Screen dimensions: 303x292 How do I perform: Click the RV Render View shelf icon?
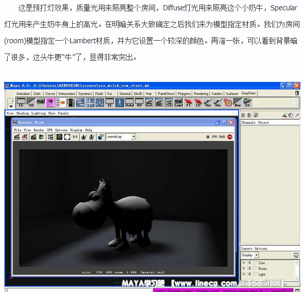point(139,102)
